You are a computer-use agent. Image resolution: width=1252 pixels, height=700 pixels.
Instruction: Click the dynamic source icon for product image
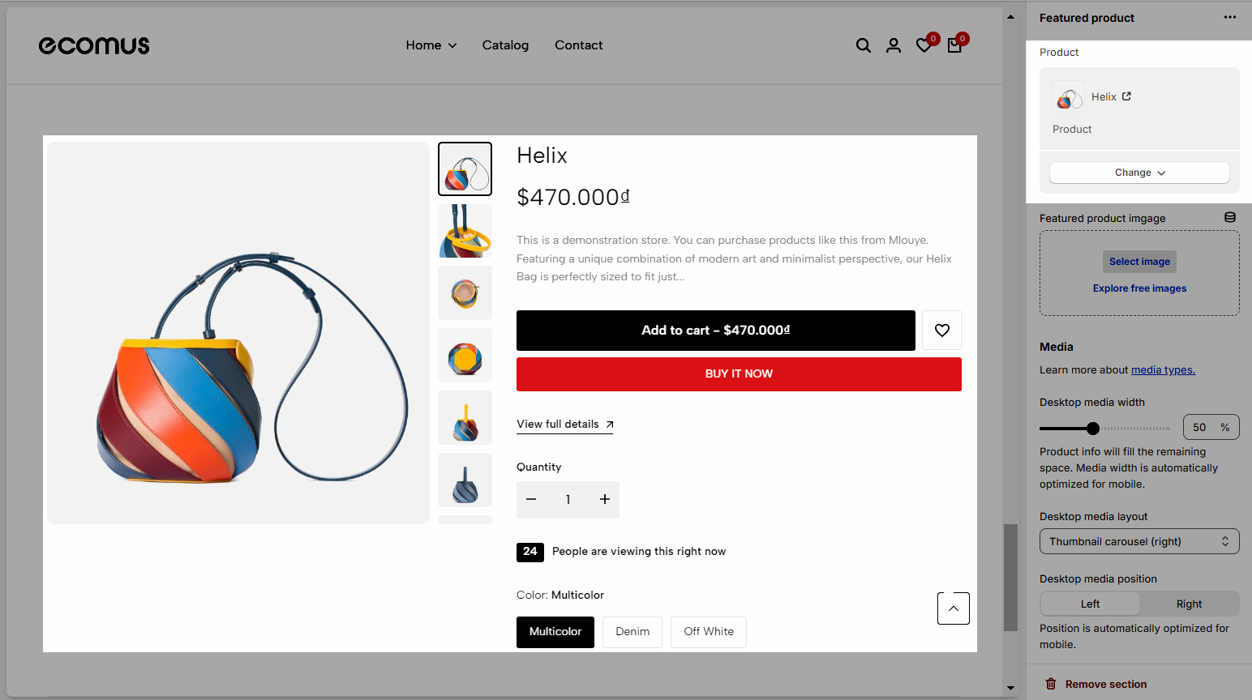[1230, 218]
